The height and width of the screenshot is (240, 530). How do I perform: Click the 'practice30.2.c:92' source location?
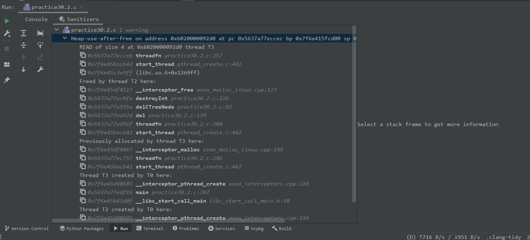pos(204,107)
